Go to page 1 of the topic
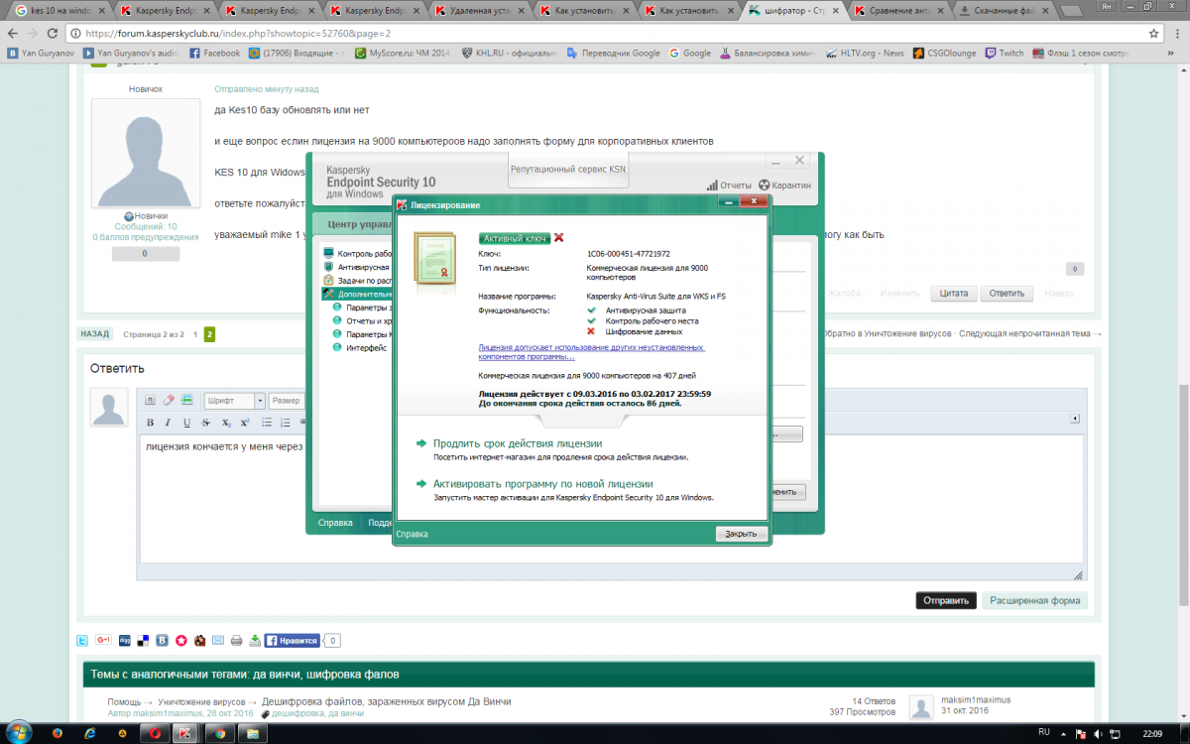This screenshot has height=744, width=1190. click(195, 334)
